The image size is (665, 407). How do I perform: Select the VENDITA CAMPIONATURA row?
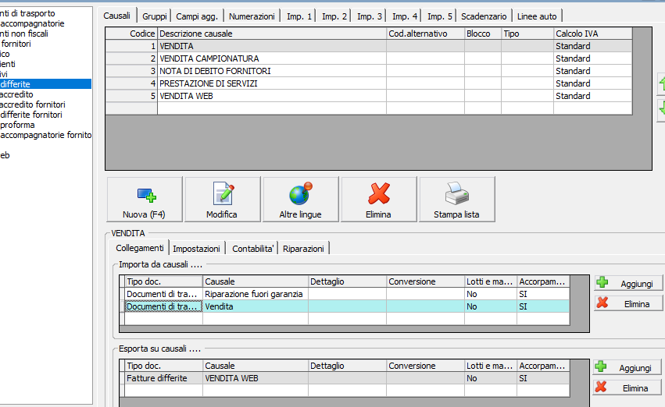point(369,58)
